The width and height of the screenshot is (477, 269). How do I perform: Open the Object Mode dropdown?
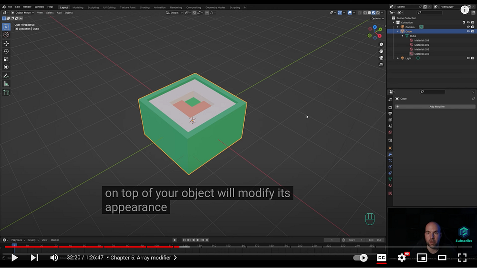coord(22,13)
